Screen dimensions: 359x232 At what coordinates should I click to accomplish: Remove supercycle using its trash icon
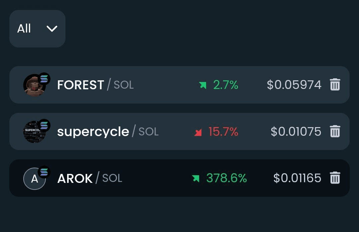coord(335,131)
